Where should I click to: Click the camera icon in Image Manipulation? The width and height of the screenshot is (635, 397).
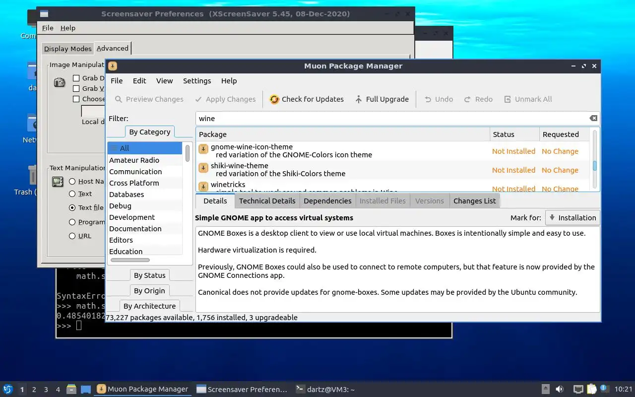pyautogui.click(x=60, y=82)
